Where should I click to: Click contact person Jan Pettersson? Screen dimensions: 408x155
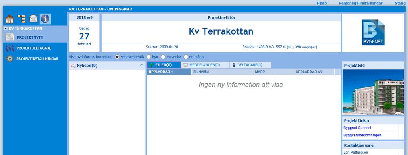coord(356,152)
